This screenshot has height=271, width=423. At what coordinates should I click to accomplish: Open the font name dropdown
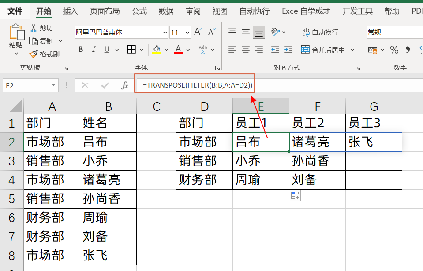click(x=165, y=33)
